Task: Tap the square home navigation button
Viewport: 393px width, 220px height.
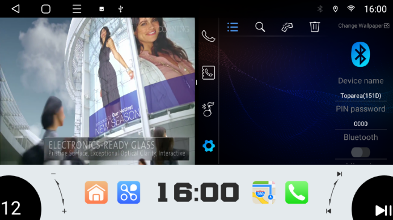Action: click(x=46, y=9)
